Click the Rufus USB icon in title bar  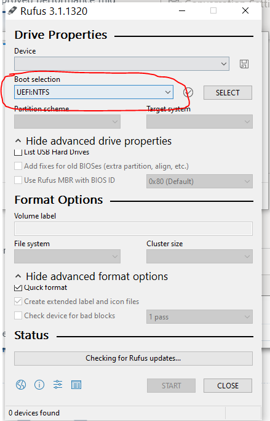pos(12,10)
